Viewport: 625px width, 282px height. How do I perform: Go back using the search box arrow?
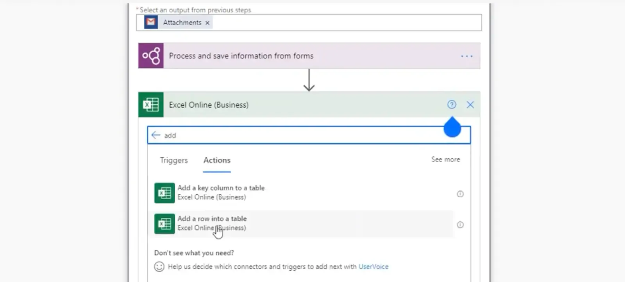pos(156,135)
